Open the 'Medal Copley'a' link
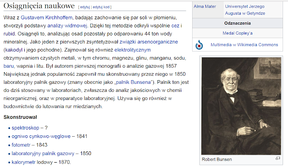Viewport: 288px width, 168px height. [238, 33]
